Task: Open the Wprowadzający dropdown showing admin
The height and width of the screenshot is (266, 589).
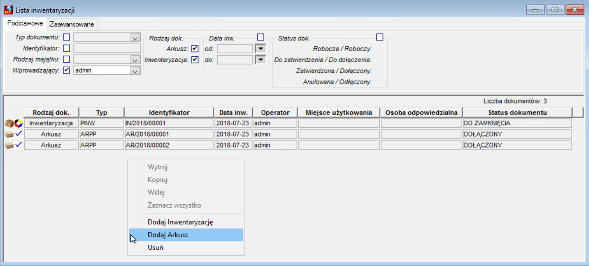Action: tap(135, 71)
